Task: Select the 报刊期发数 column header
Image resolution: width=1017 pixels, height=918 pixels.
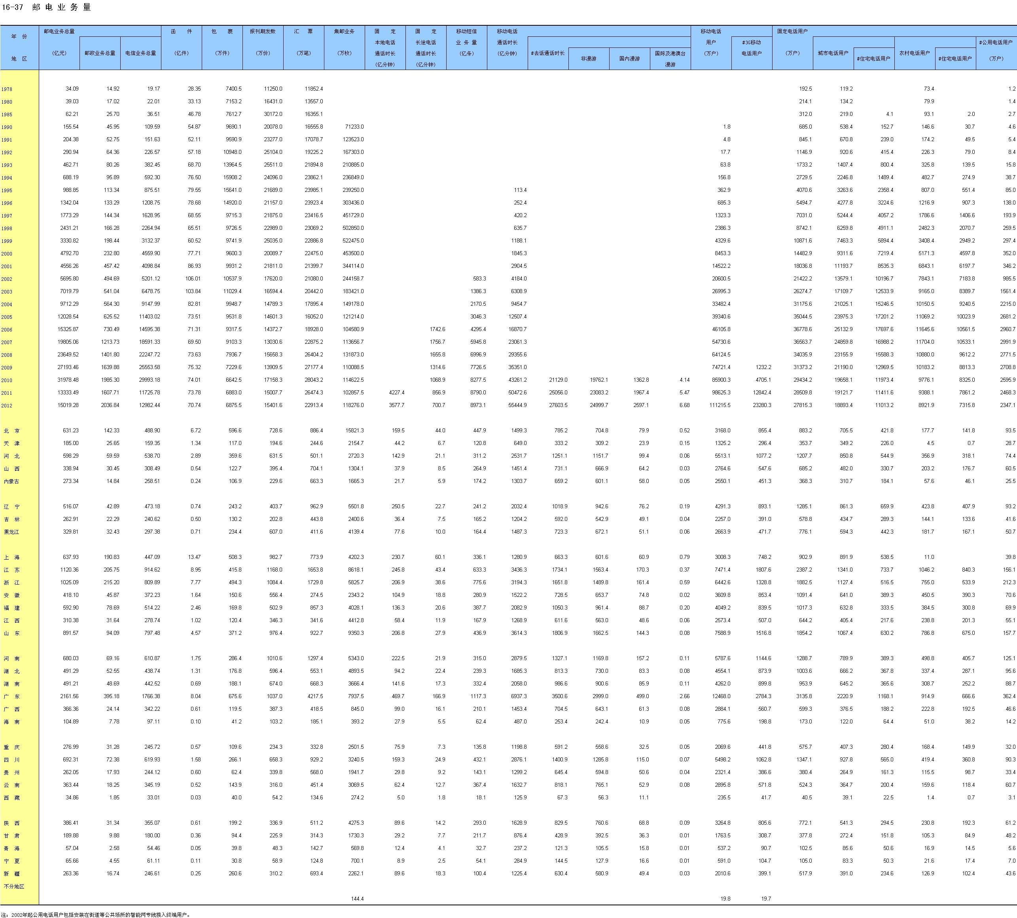Action: [x=262, y=32]
